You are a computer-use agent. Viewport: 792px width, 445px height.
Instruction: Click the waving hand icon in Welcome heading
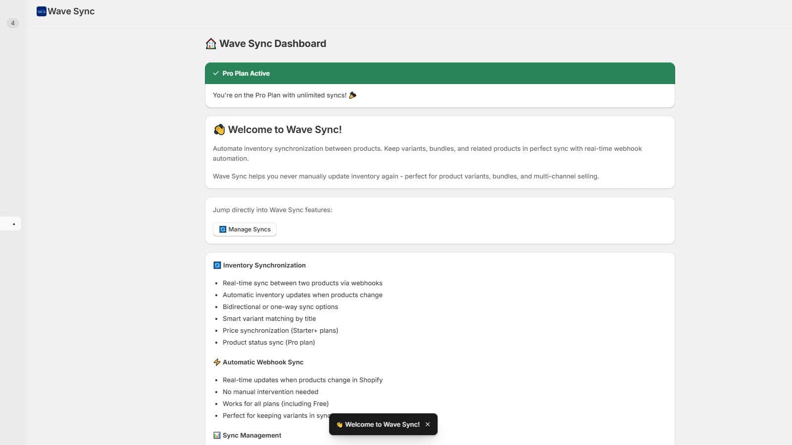219,130
